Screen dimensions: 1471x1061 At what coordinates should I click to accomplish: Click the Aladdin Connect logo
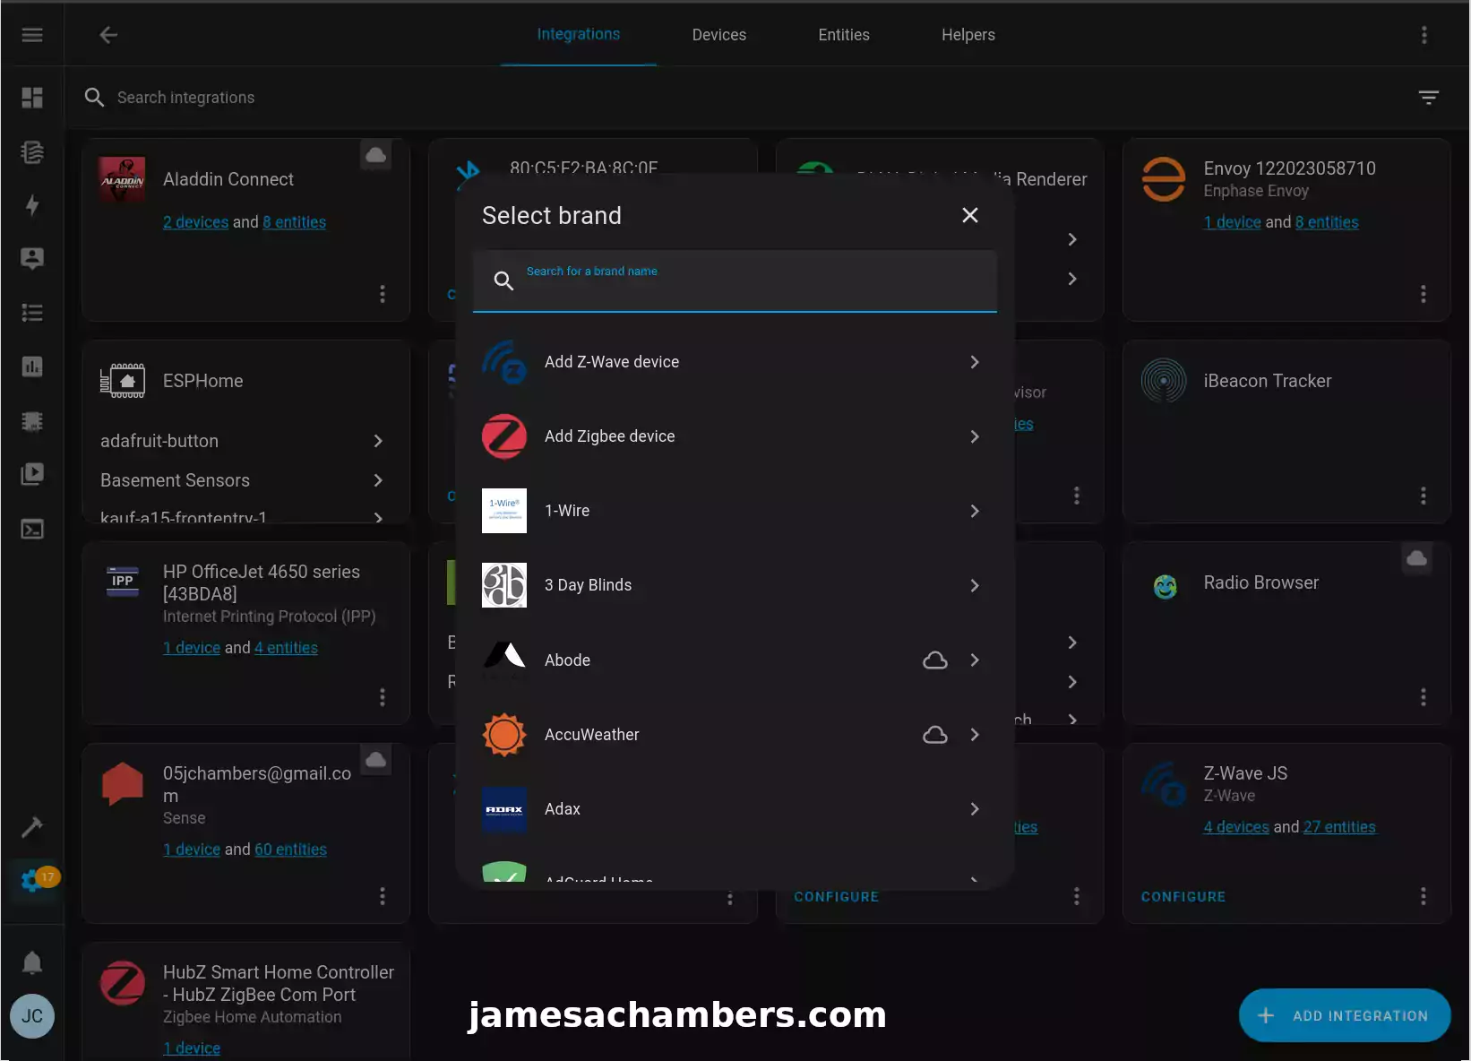(122, 179)
